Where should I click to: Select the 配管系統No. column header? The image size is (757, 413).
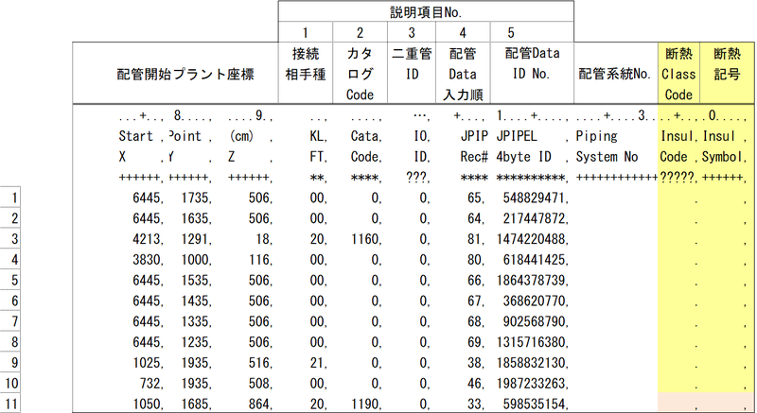tap(614, 73)
